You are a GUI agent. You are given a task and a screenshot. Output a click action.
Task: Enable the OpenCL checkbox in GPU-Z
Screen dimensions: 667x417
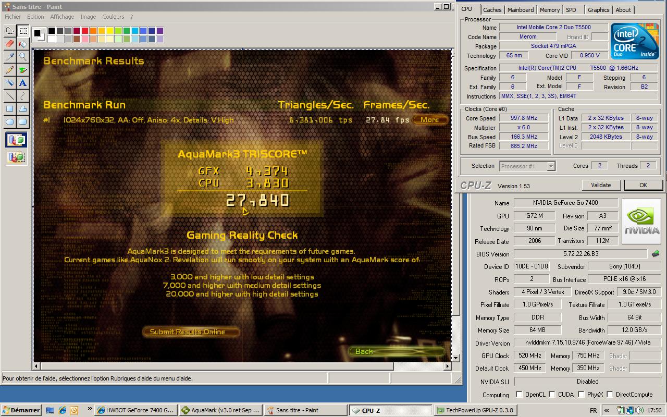click(519, 395)
